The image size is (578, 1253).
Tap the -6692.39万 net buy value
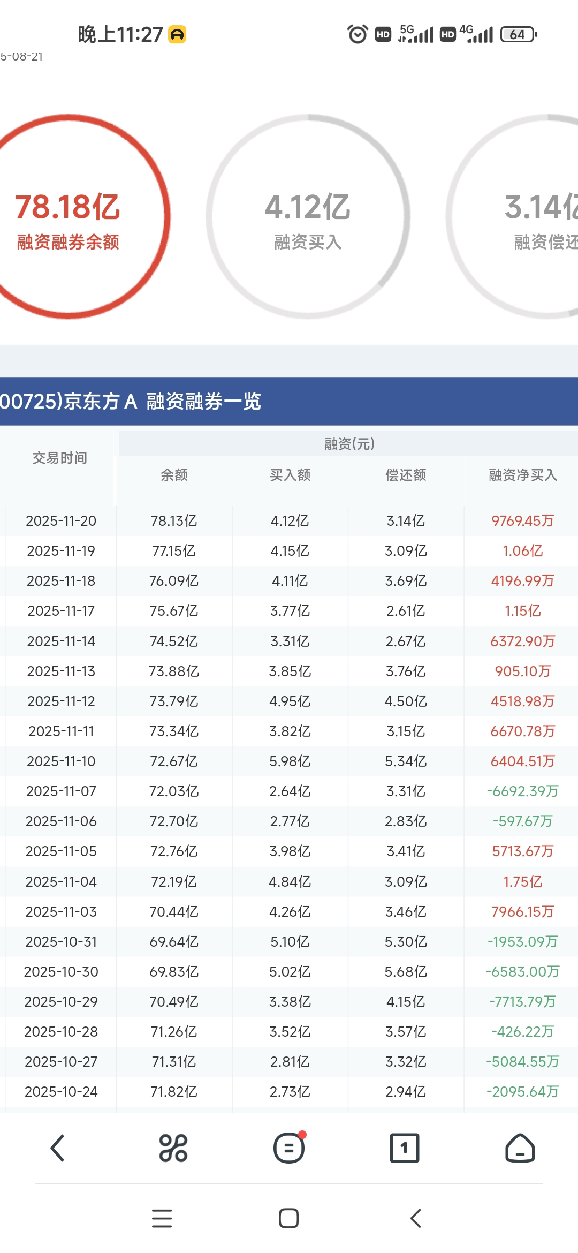[x=523, y=791]
